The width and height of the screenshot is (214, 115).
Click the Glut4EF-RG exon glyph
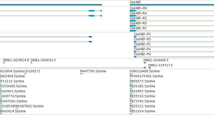133,21
